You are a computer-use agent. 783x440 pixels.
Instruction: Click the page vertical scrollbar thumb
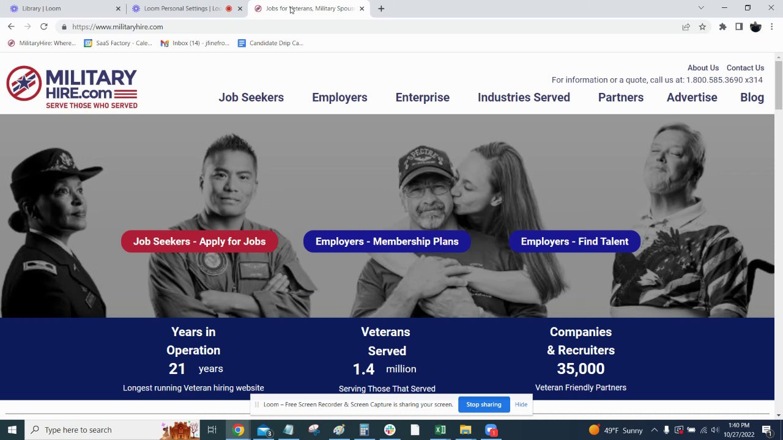coord(778,86)
